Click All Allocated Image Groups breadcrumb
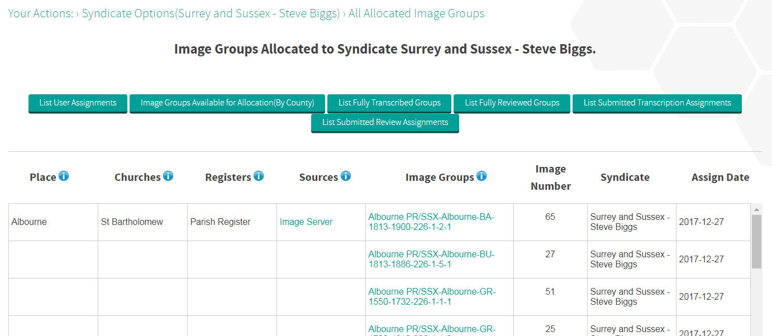772x336 pixels. [x=417, y=13]
